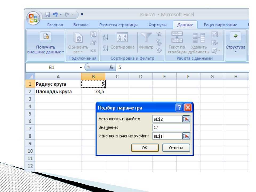Open the Office button menu
The width and height of the screenshot is (256, 192).
point(34,18)
